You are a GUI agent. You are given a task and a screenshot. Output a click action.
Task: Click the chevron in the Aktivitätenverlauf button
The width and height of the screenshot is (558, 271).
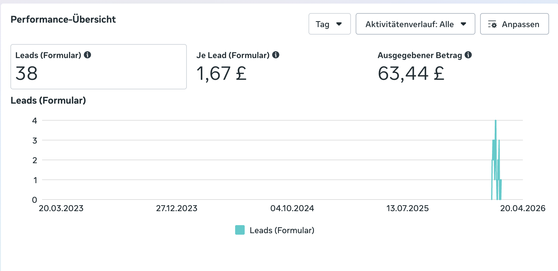[x=463, y=24]
